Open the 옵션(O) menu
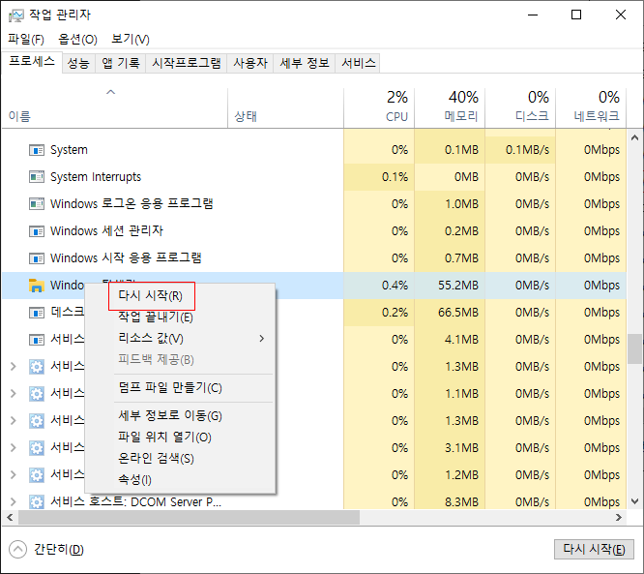This screenshot has width=644, height=574. coord(77,39)
